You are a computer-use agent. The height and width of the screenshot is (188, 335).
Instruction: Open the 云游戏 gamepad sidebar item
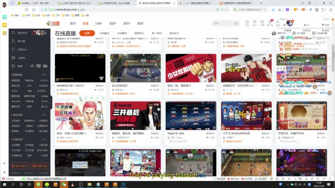[21, 58]
